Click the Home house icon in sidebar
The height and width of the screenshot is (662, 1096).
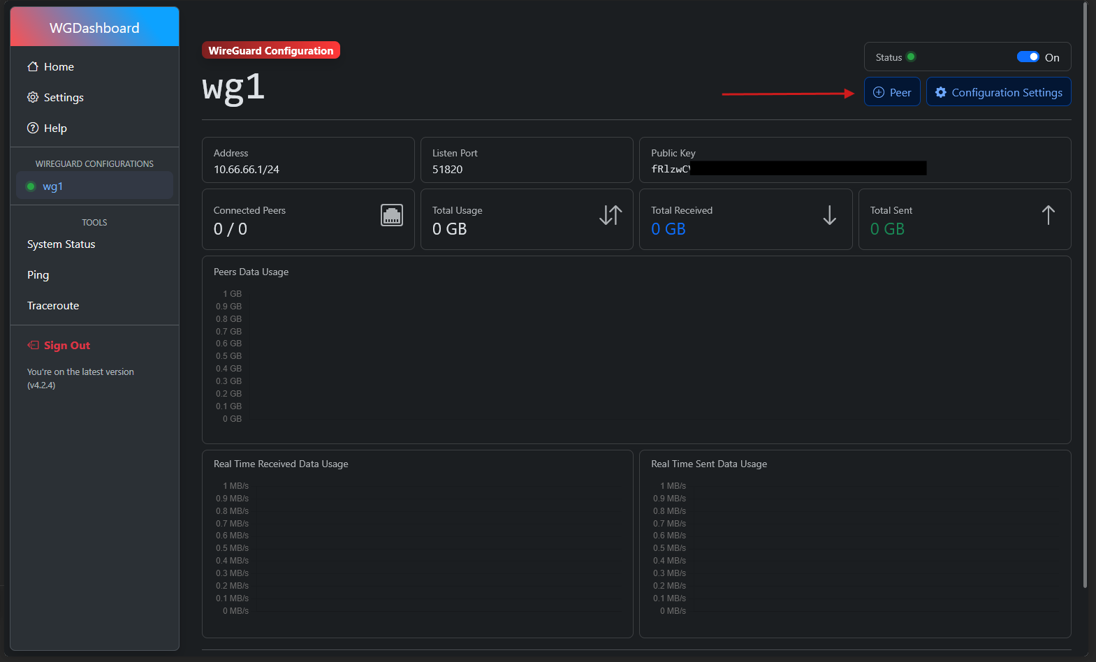pos(33,66)
